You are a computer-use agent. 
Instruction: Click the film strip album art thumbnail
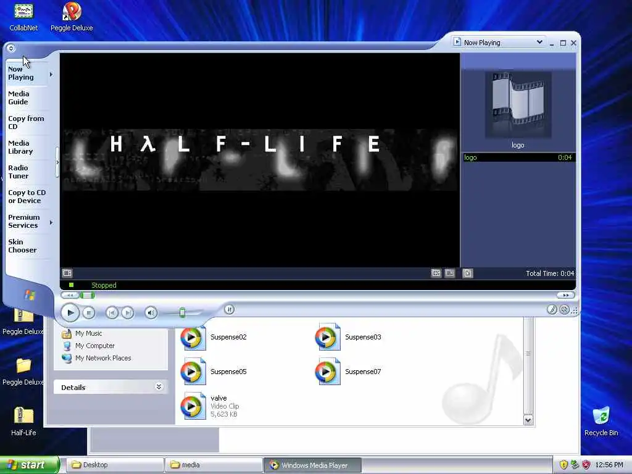point(518,105)
